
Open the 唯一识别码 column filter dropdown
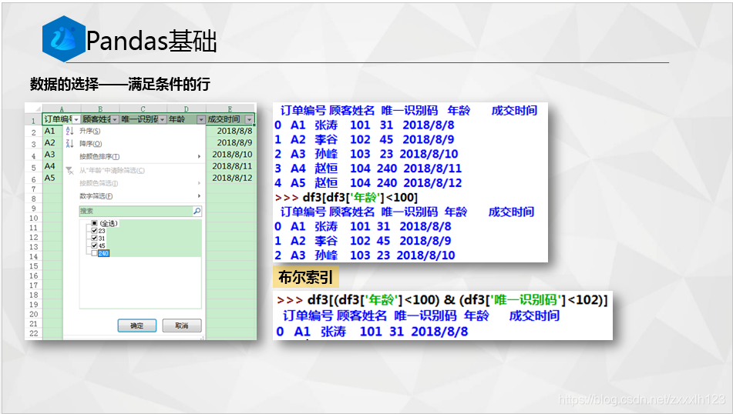162,119
